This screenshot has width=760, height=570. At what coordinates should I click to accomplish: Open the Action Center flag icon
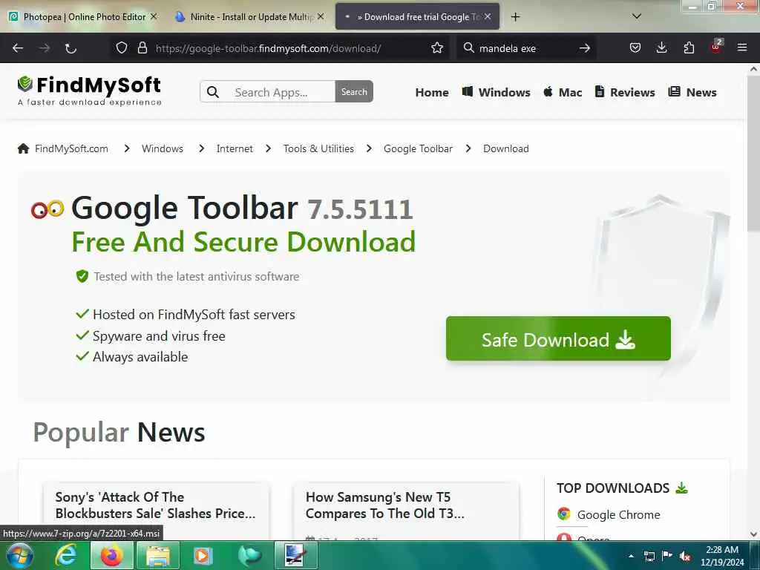(667, 556)
